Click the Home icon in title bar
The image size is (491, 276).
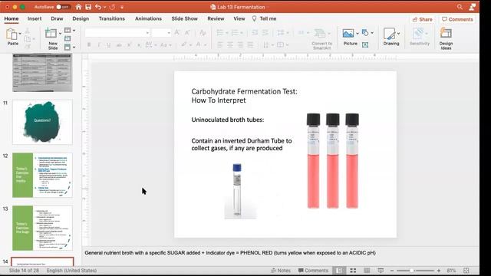tap(78, 7)
